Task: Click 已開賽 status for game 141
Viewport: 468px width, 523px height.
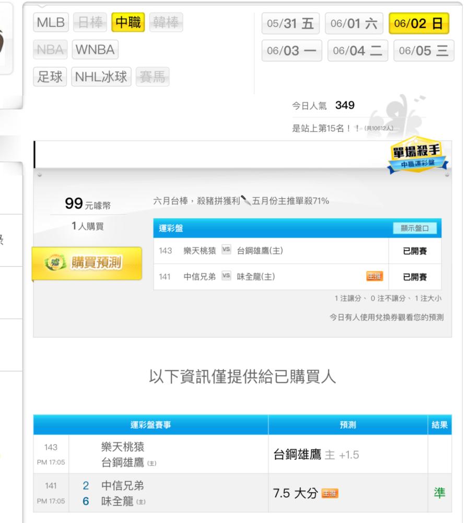Action: coord(415,277)
